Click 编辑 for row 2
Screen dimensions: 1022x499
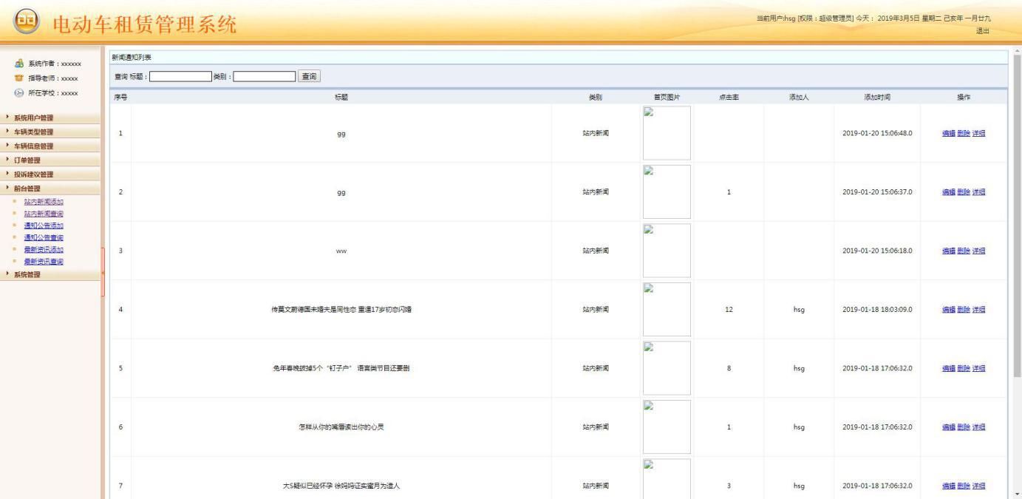coord(948,192)
